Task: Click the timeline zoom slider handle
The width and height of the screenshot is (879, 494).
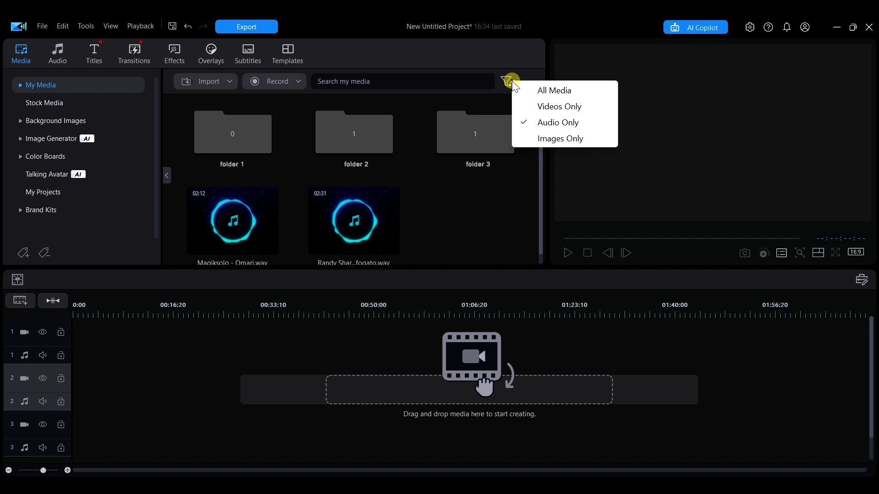Action: pyautogui.click(x=43, y=470)
